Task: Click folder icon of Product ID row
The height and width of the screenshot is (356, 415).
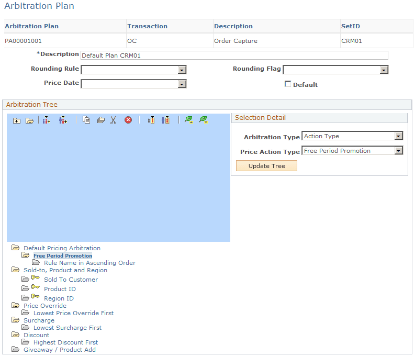Action: coord(26,288)
